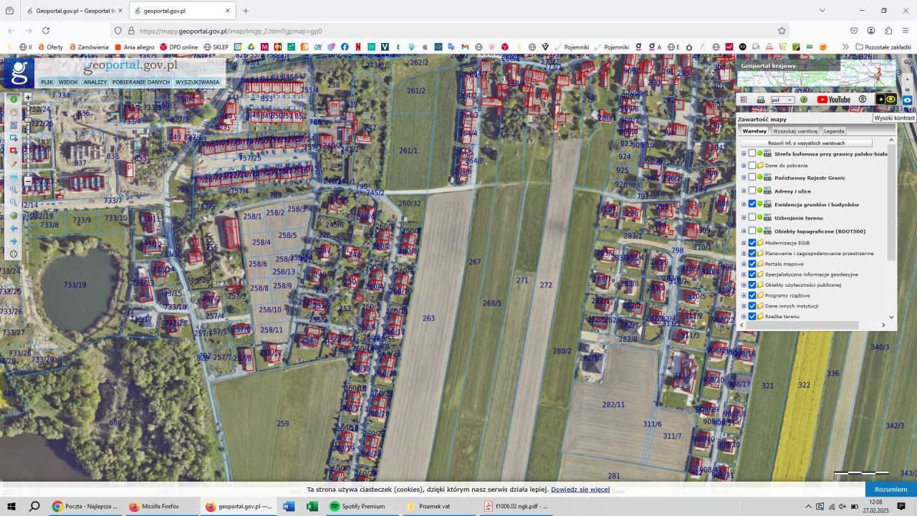Go to previous map view with left arrow

14,229
